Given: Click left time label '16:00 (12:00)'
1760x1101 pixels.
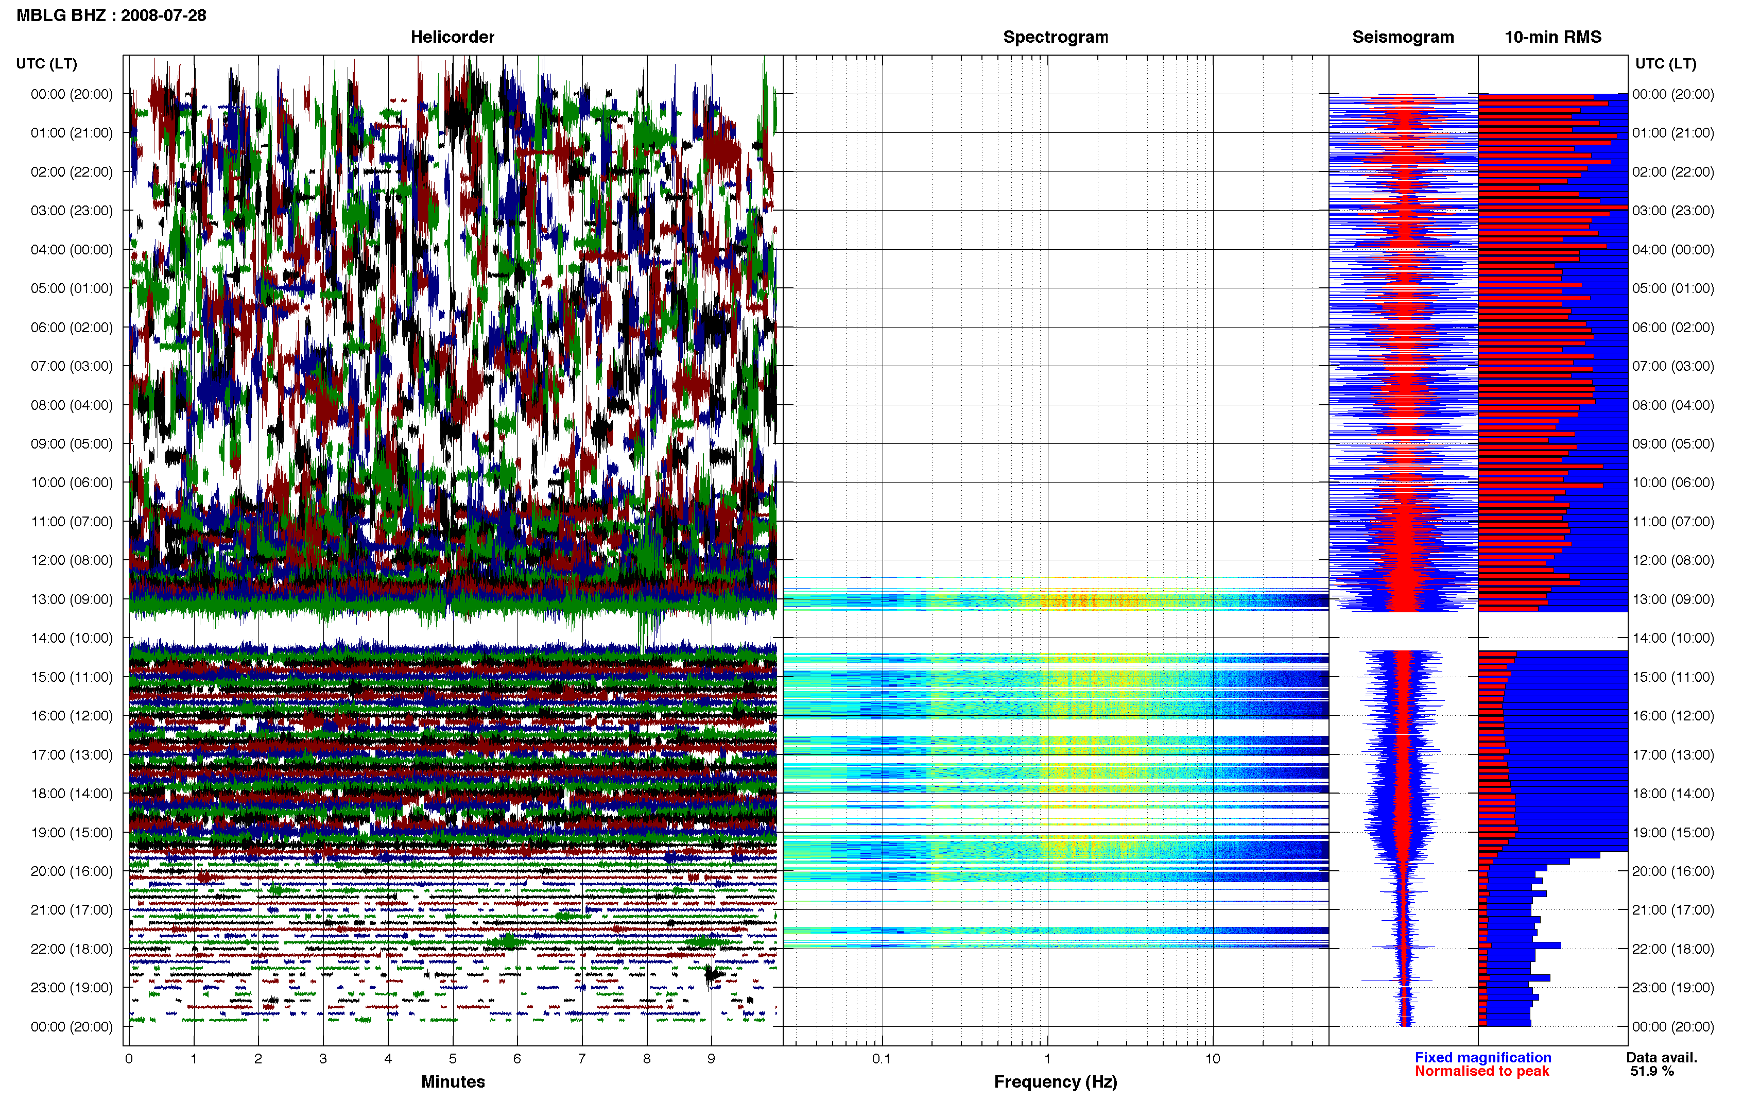Looking at the screenshot, I should pos(72,716).
